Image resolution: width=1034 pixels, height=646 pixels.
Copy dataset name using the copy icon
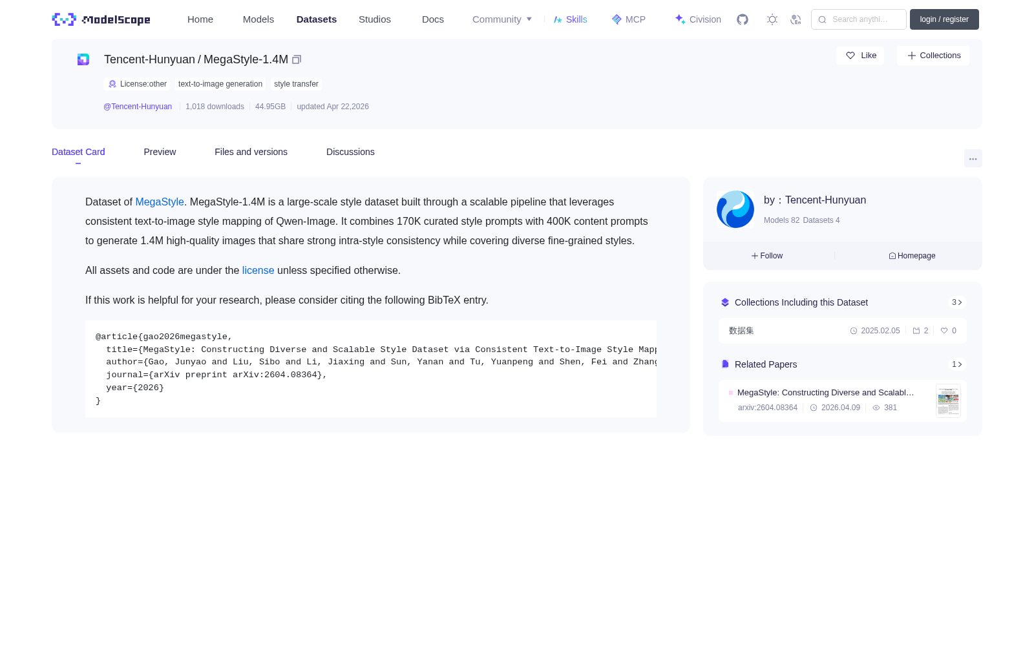click(297, 59)
